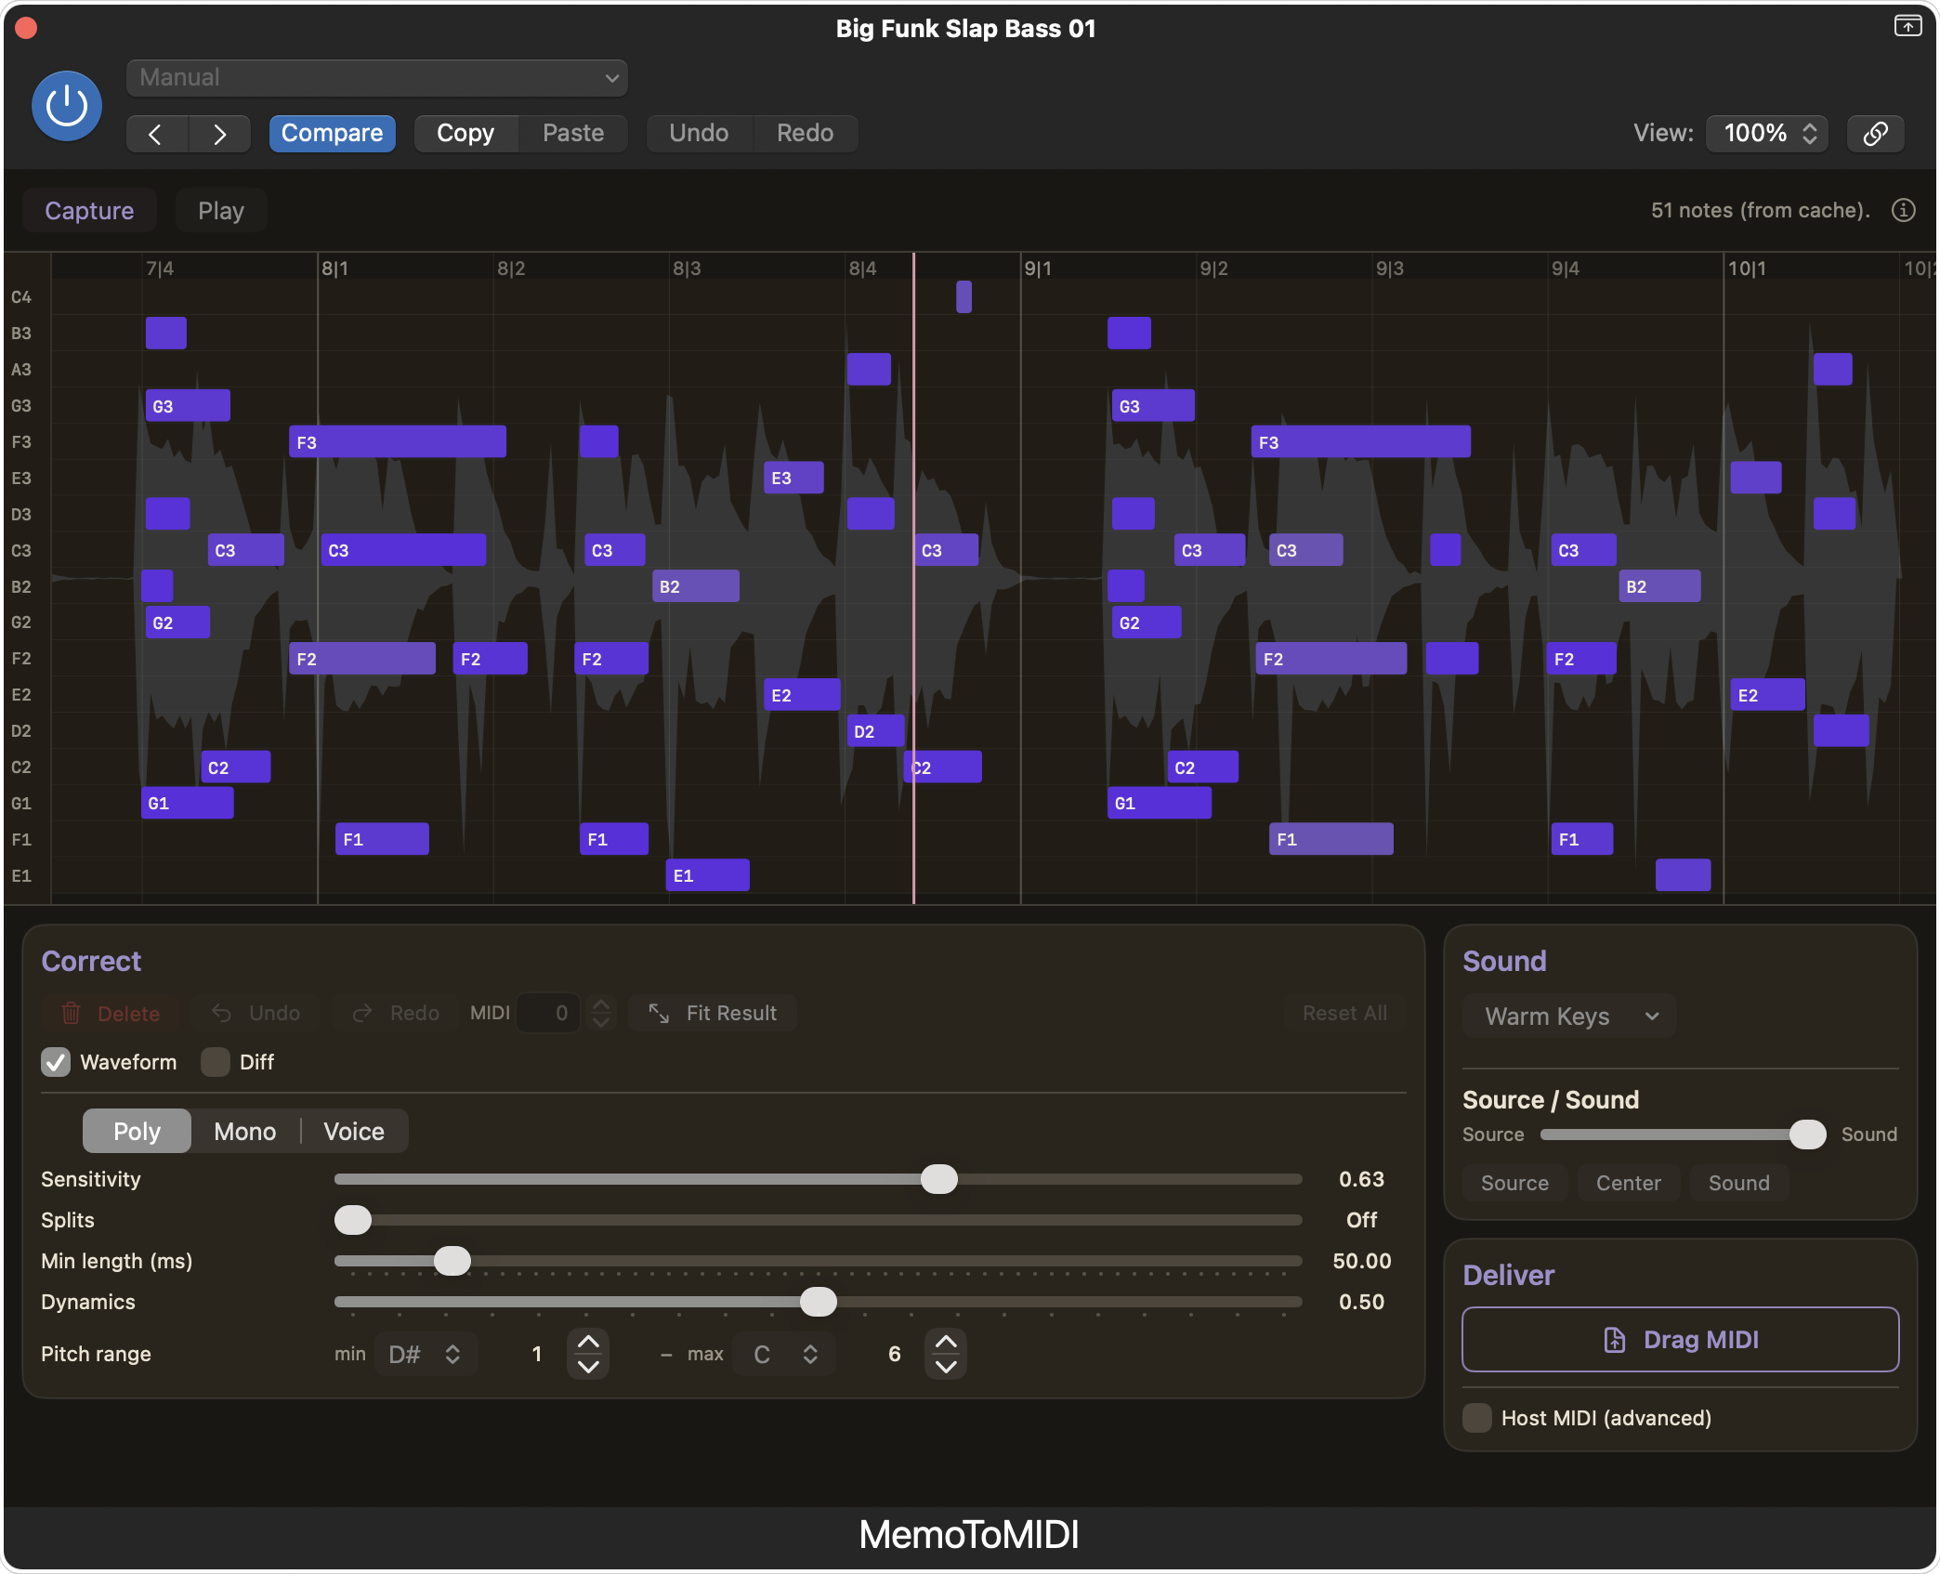Click the window expand icon at top right
The height and width of the screenshot is (1574, 1940).
point(1907,26)
